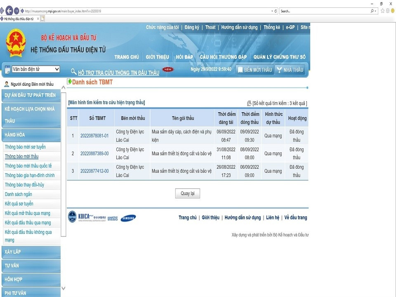Image resolution: width=396 pixels, height=297 pixels.
Task: Switch to the NHÀ THẦU tab
Action: pyautogui.click(x=290, y=70)
